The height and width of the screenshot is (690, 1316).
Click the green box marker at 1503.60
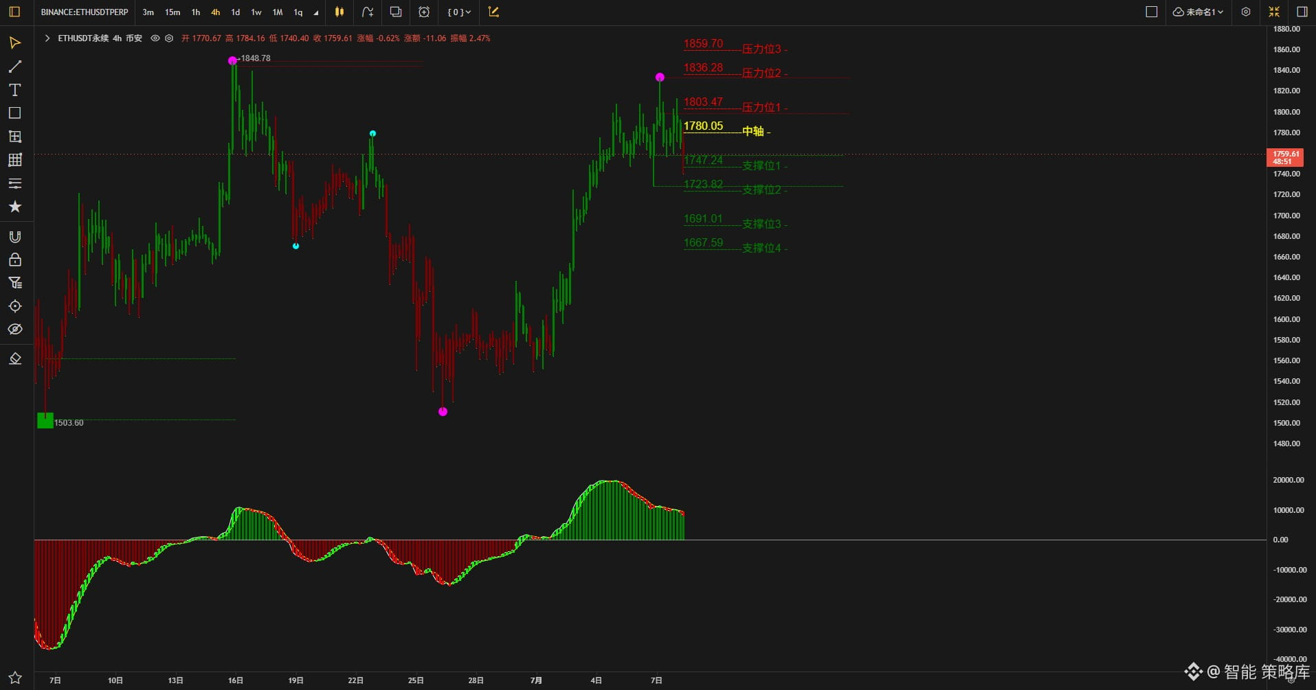pos(45,420)
